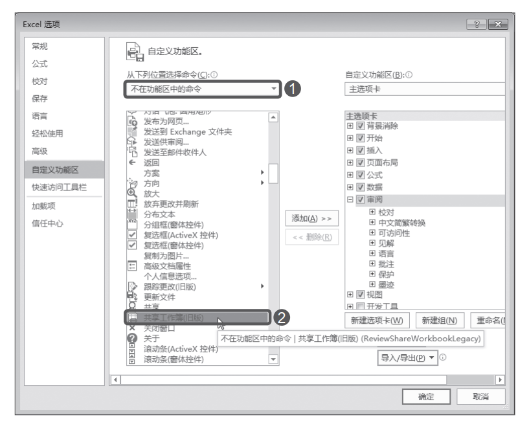Expand the 批注 group node
Viewport: 529px width, 428px height.
(x=372, y=264)
